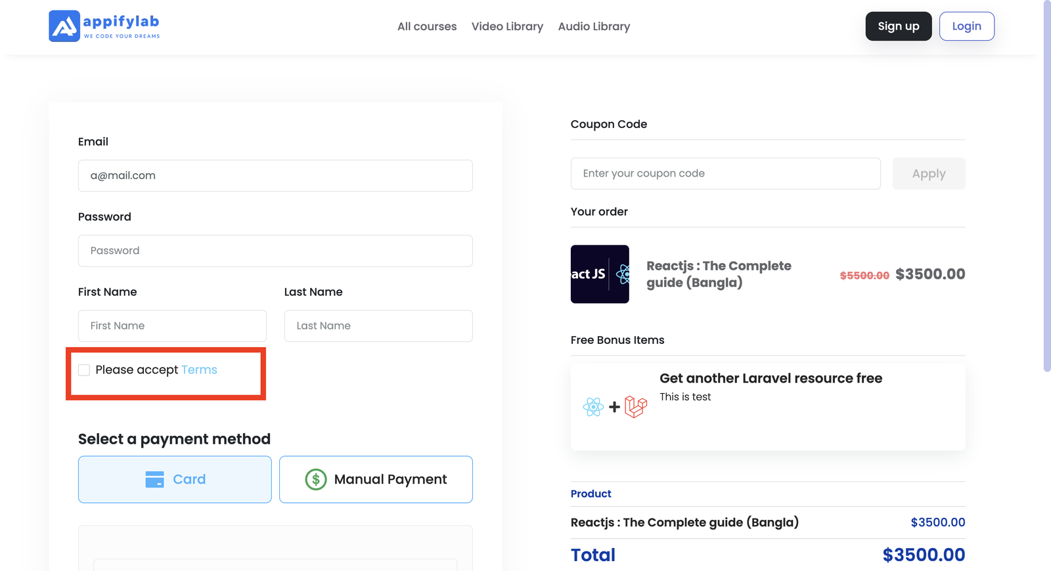
Task: Focus the Email input field
Action: [275, 176]
